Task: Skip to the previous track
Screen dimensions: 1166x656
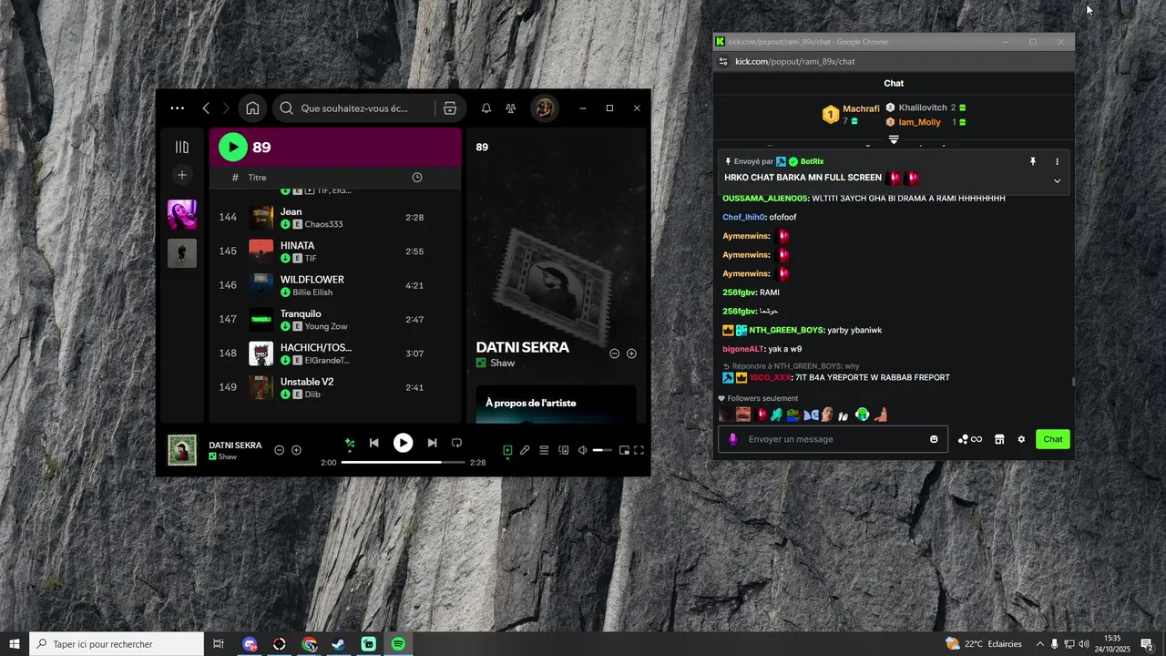Action: coord(373,443)
